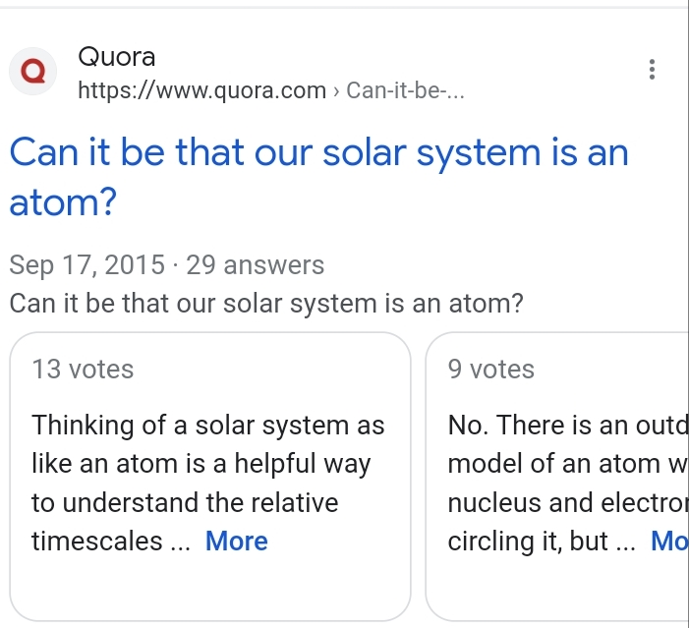Click the quora.com URL breadcrumb
This screenshot has height=628, width=689.
[271, 90]
